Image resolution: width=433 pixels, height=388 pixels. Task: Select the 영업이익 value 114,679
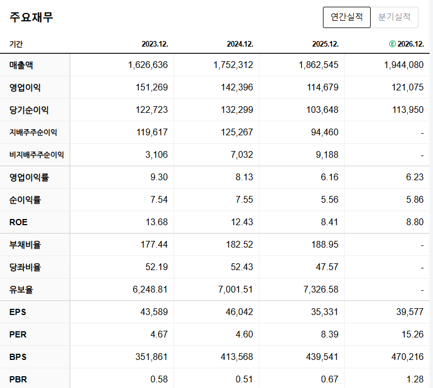tap(322, 87)
